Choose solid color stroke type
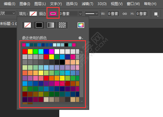 coord(39,25)
